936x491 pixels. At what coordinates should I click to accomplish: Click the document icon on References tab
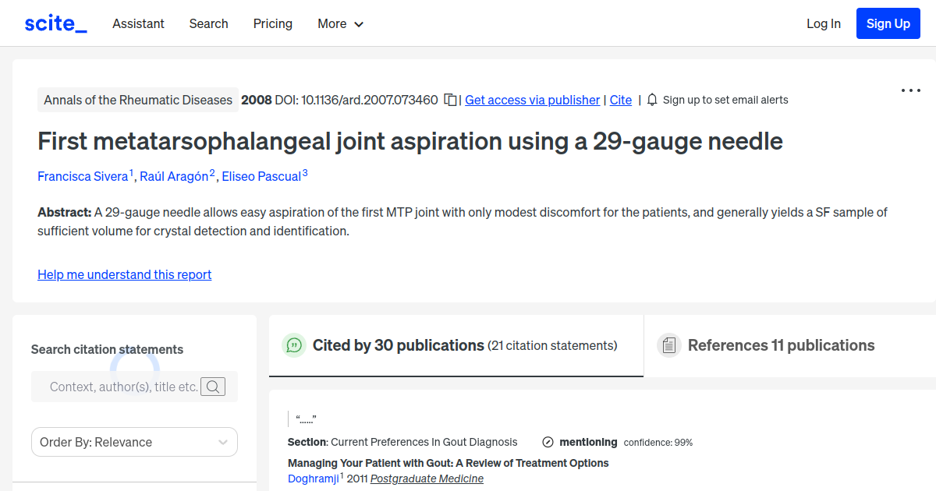669,344
